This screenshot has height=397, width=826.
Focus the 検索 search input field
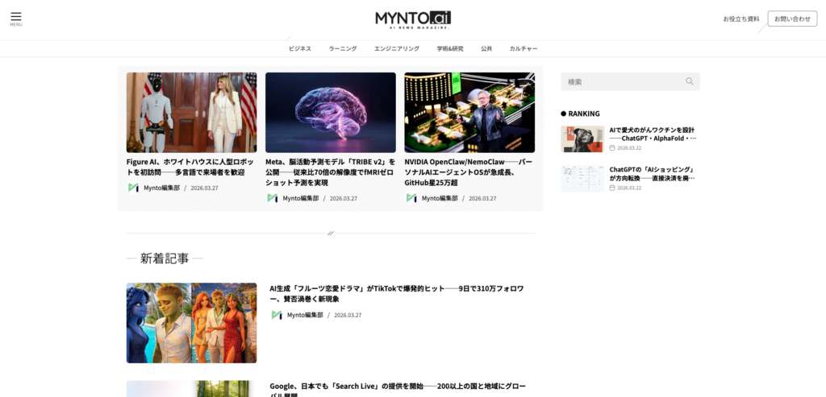click(x=621, y=81)
